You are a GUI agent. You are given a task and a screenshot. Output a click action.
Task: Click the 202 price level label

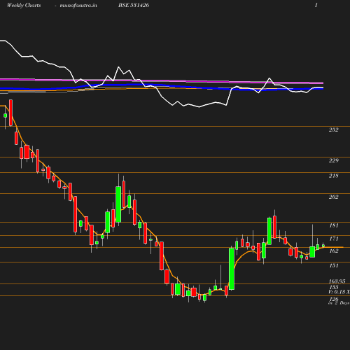coord(333,197)
